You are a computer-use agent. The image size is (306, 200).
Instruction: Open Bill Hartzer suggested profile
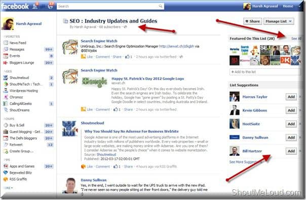coord(252,151)
